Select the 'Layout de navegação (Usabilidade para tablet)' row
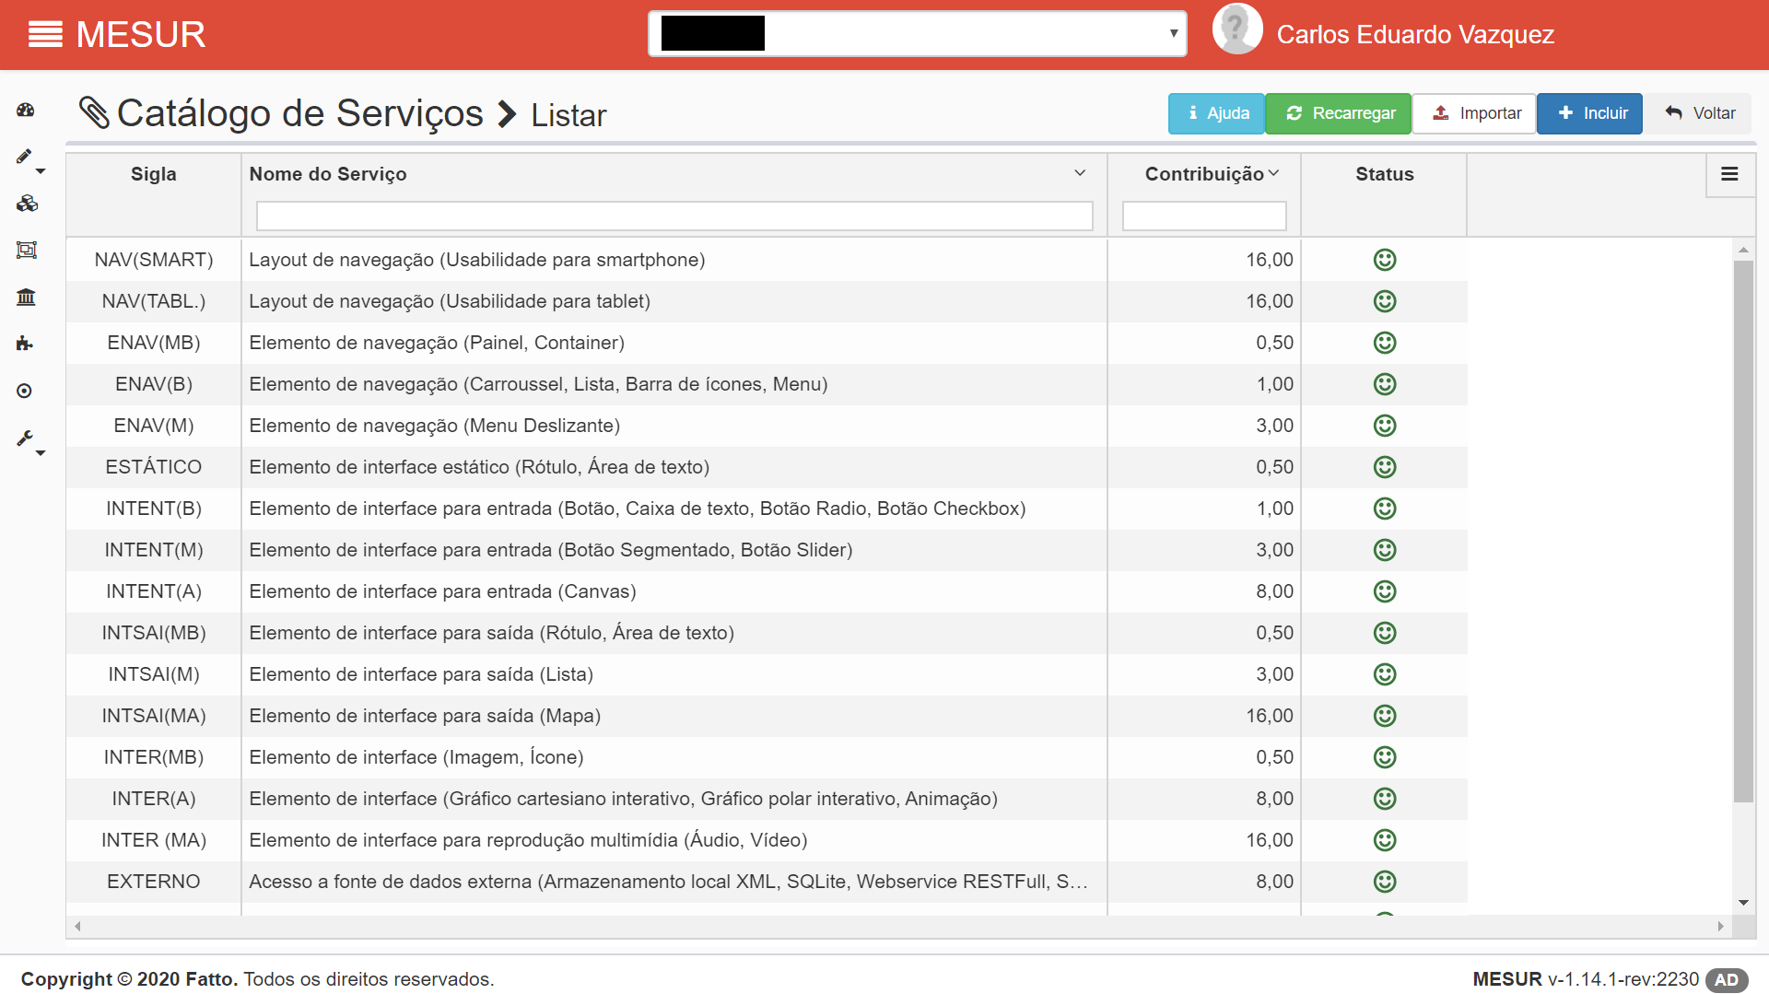1769x994 pixels. pos(767,301)
